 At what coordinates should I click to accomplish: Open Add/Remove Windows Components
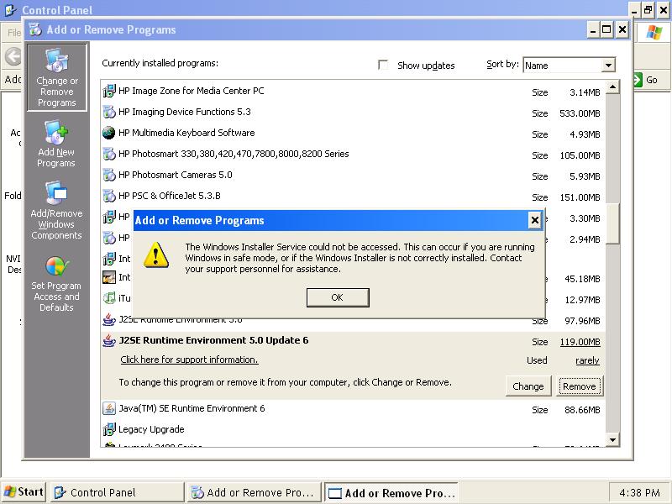[x=56, y=210]
